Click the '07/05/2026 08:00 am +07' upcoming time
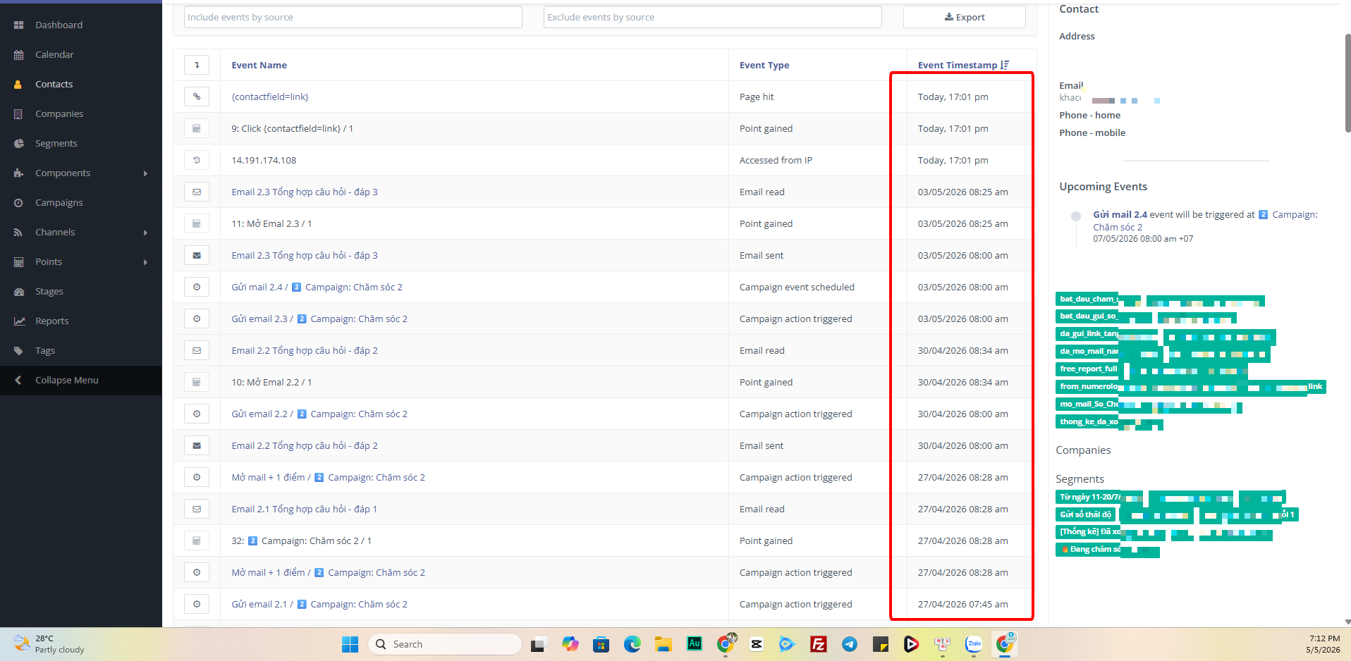The image size is (1351, 661). pyautogui.click(x=1143, y=238)
